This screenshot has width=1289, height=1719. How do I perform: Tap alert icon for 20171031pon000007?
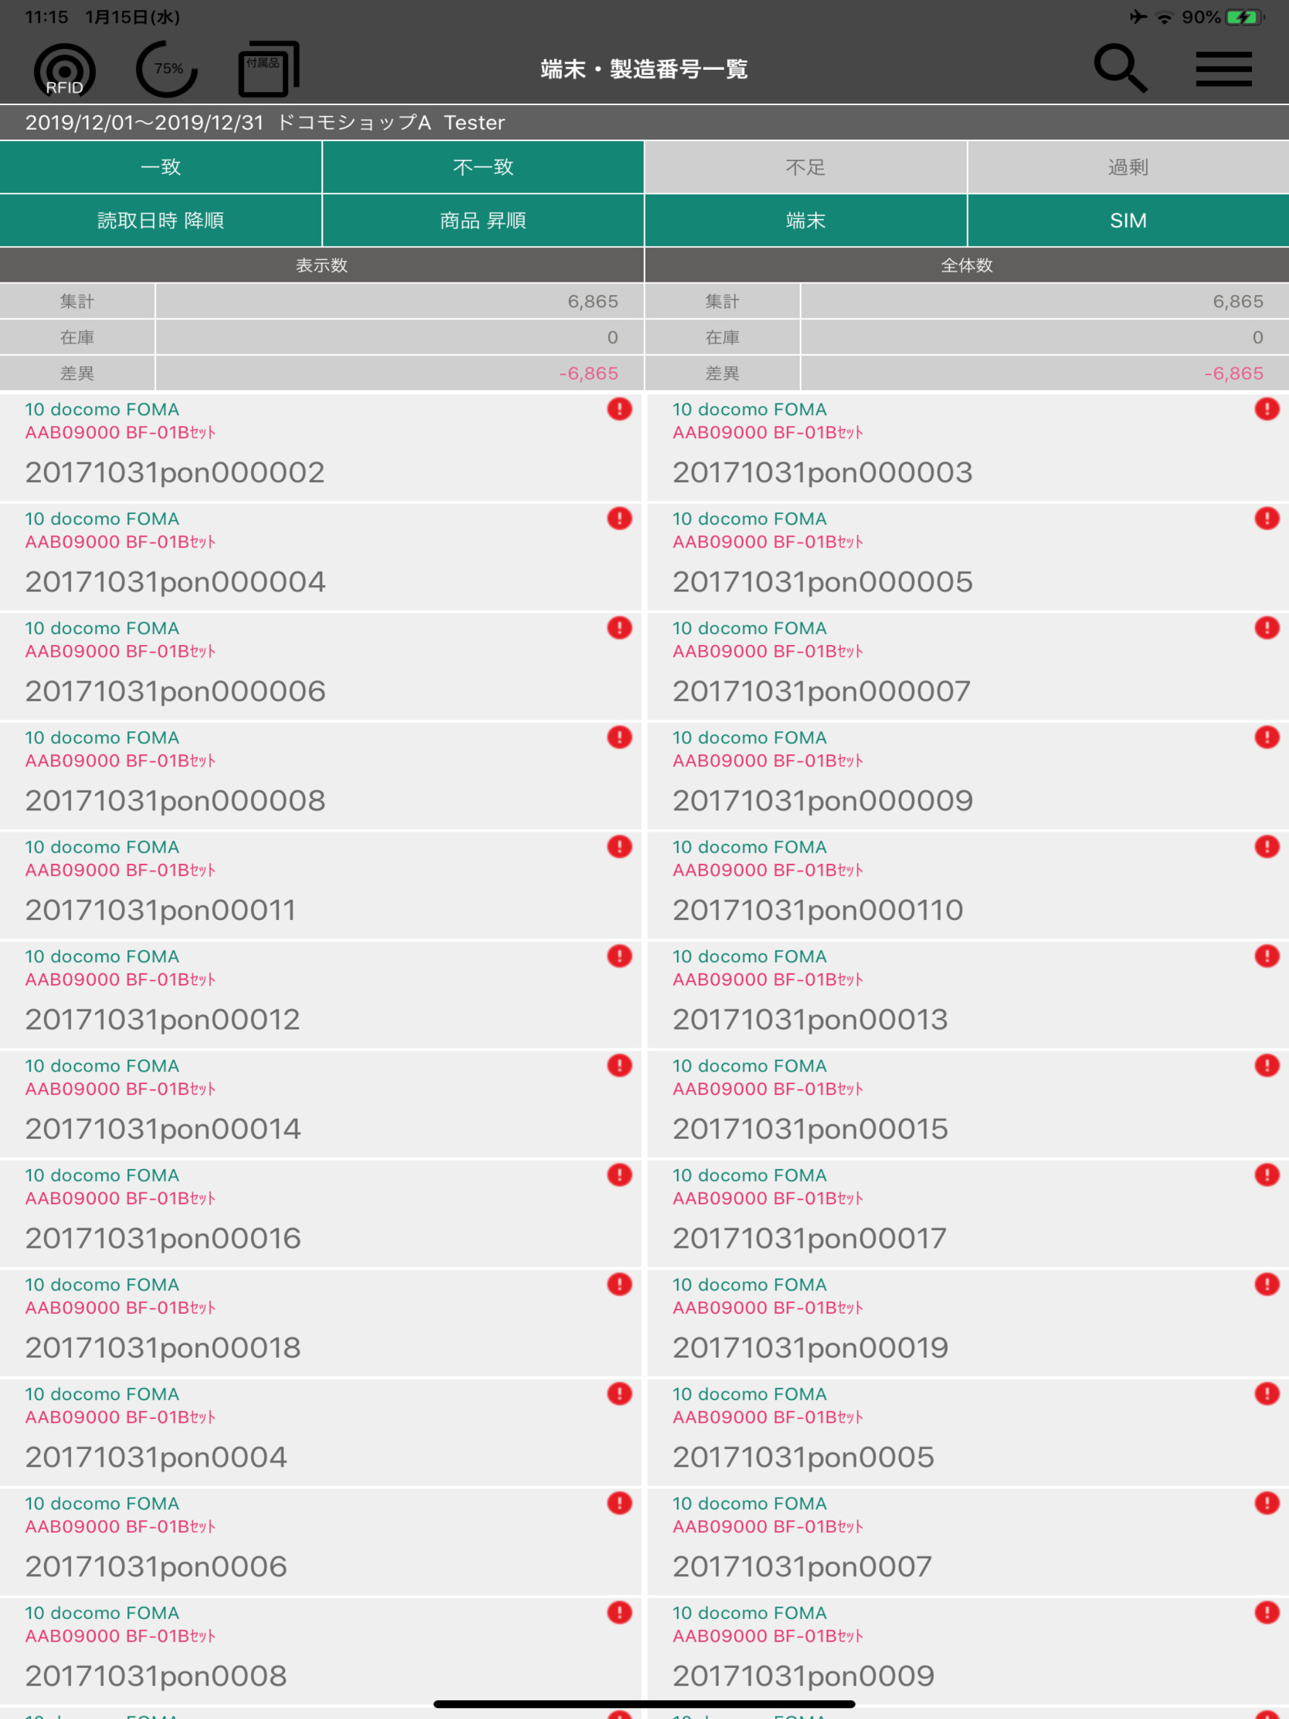point(1266,628)
